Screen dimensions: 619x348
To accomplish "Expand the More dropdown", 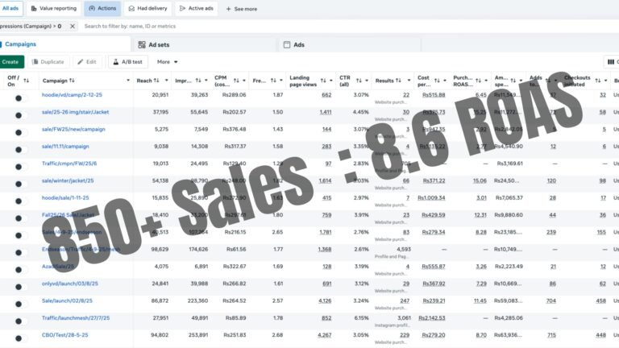I will [x=168, y=62].
